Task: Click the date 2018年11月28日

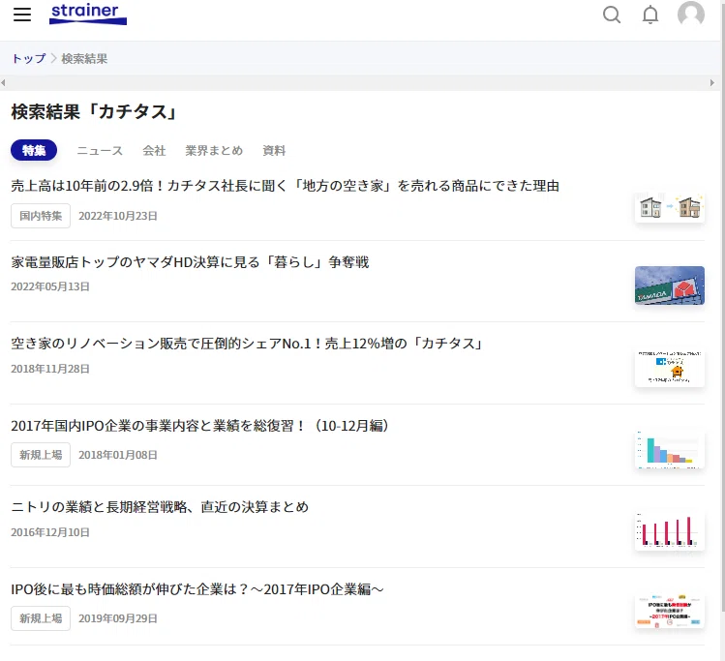Action: click(x=50, y=369)
